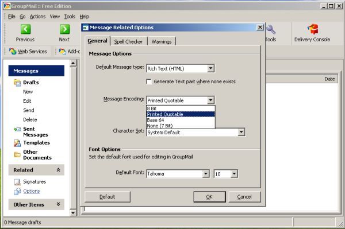This screenshot has width=345, height=229.
Task: Click the Options link in sidebar
Action: (32, 191)
